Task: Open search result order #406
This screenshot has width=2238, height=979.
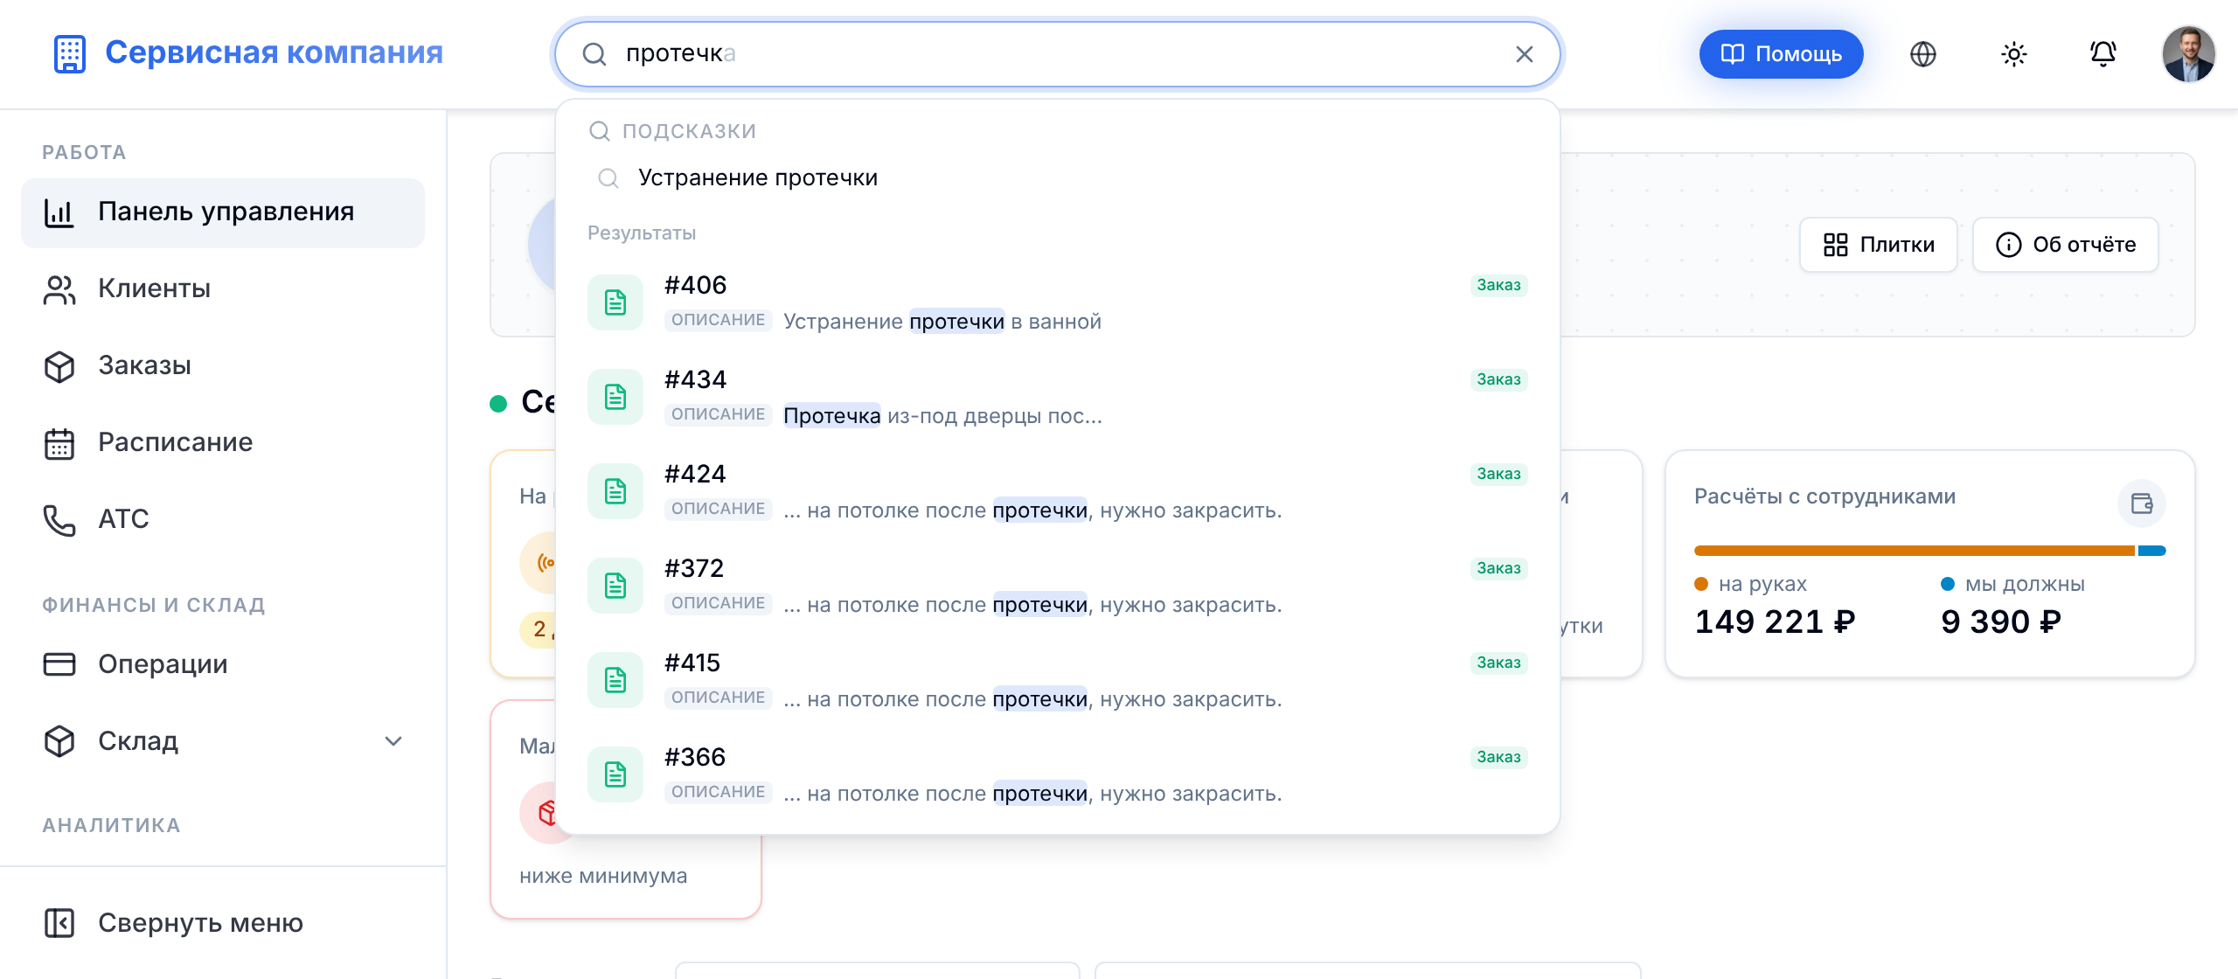Action: click(1058, 302)
